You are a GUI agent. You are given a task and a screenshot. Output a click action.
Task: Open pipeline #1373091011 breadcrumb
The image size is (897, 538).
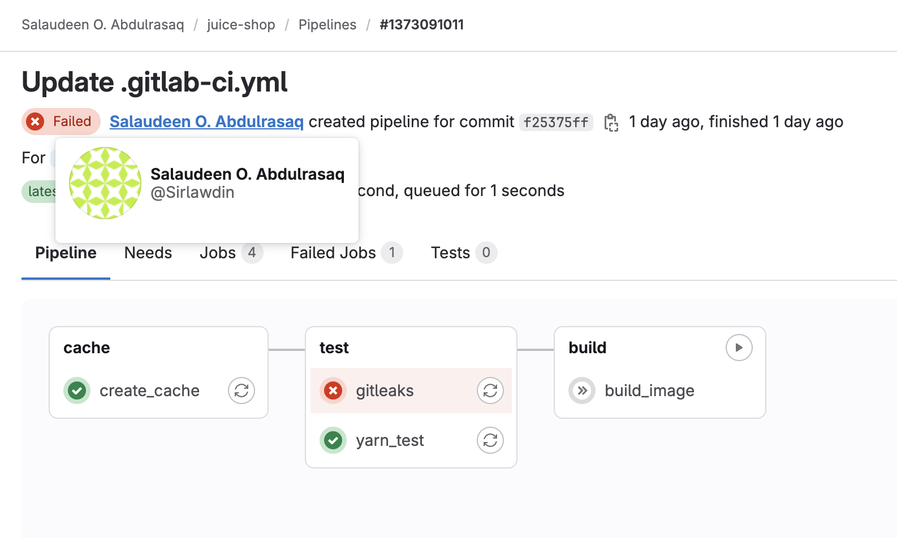click(x=421, y=25)
